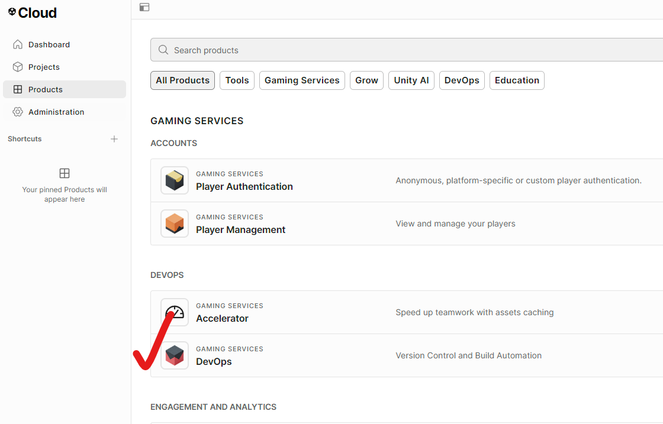Filter products by Education
Viewport: 663px width, 424px height.
click(x=517, y=80)
